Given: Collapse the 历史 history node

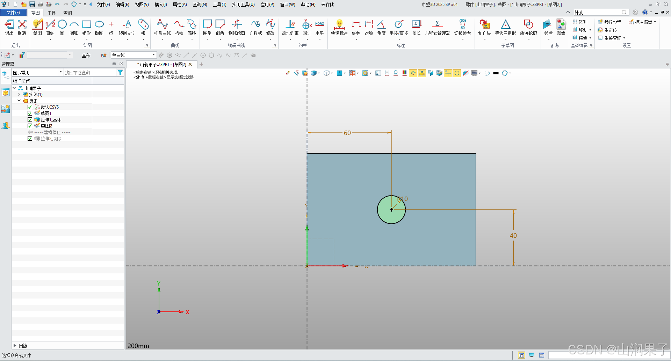Looking at the screenshot, I should click(x=19, y=101).
